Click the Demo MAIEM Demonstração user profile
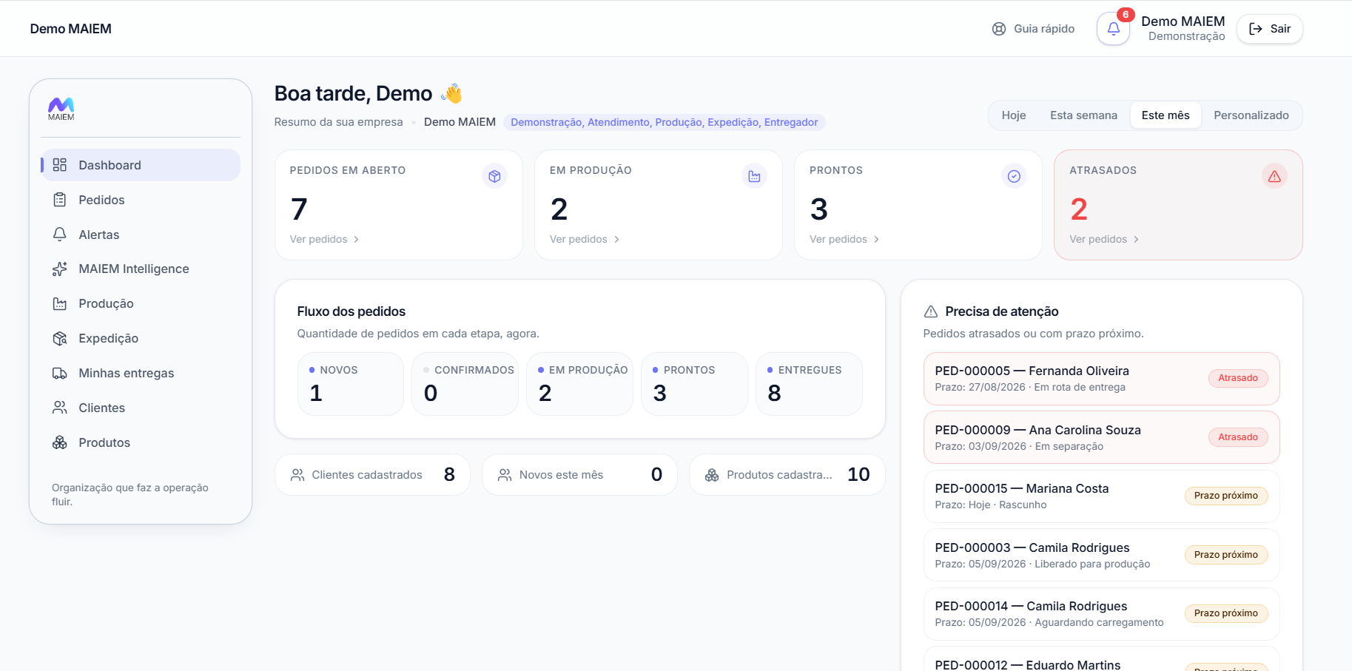 [1183, 28]
